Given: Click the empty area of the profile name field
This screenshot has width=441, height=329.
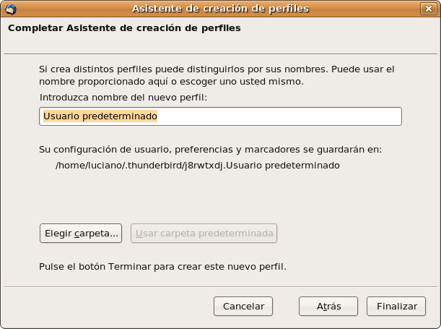Looking at the screenshot, I should [289, 116].
